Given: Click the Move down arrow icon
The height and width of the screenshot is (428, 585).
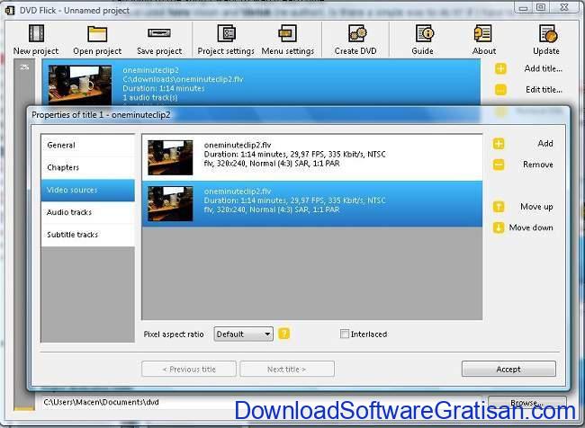Looking at the screenshot, I should [x=499, y=227].
